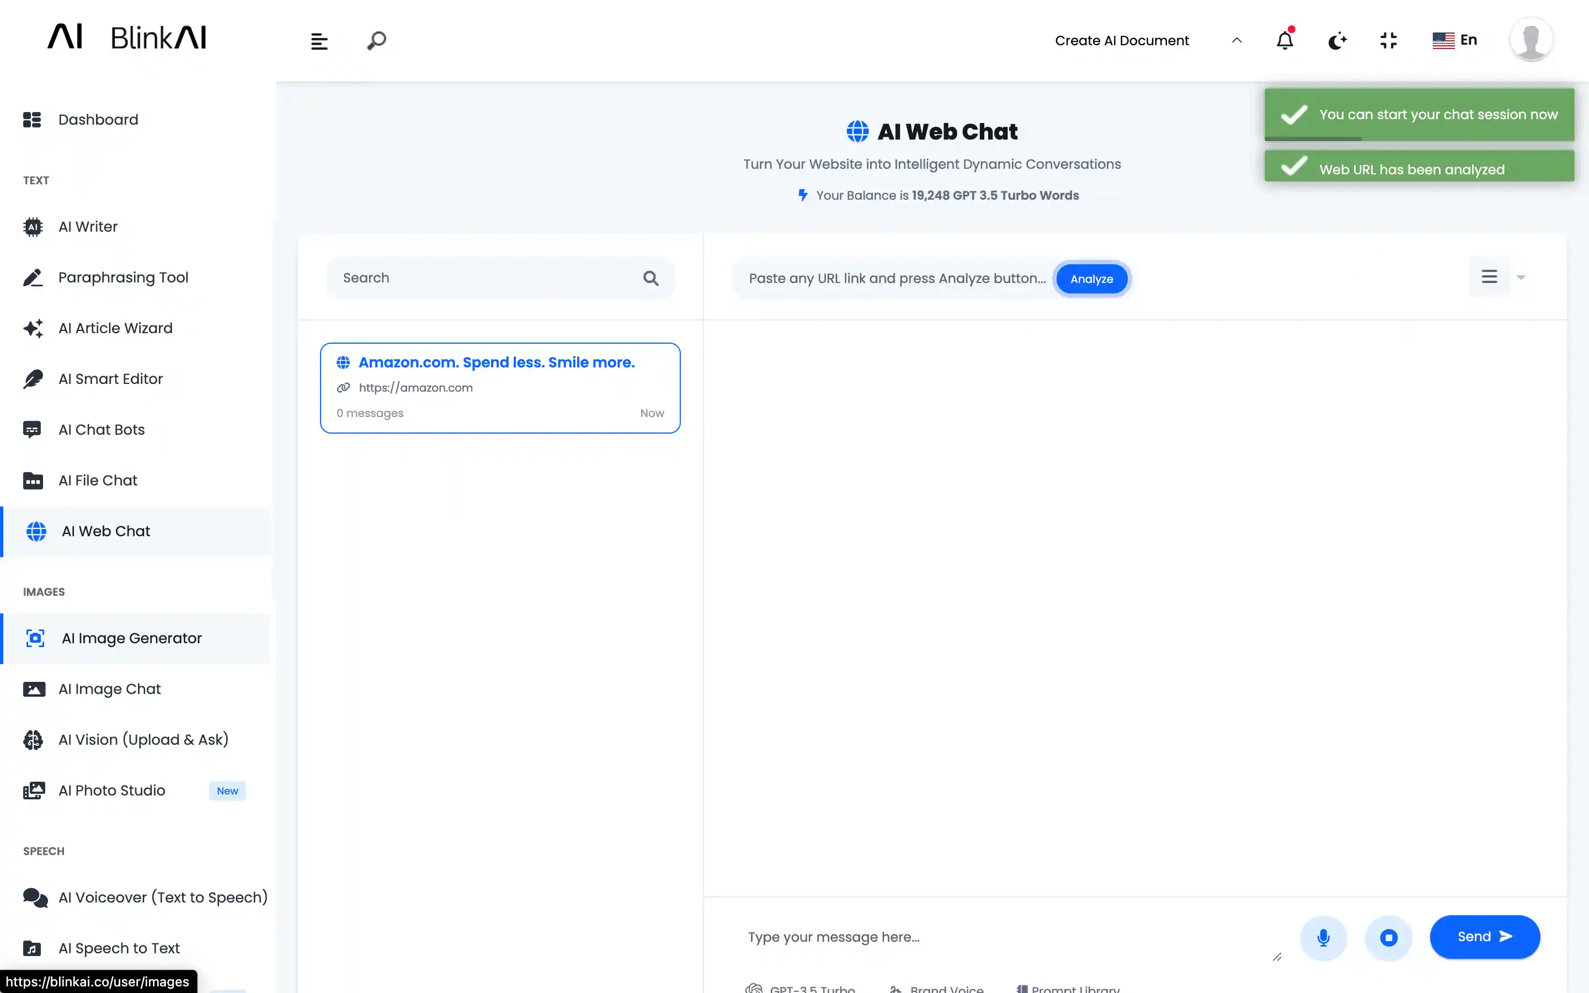Screen dimensions: 1589x993
Task: Go to the Dashboard section
Action: (x=98, y=120)
